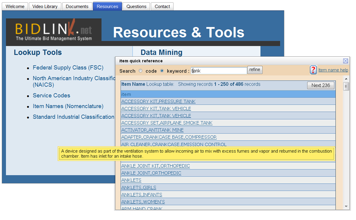Click the refine button
This screenshot has width=356, height=220.
[255, 70]
